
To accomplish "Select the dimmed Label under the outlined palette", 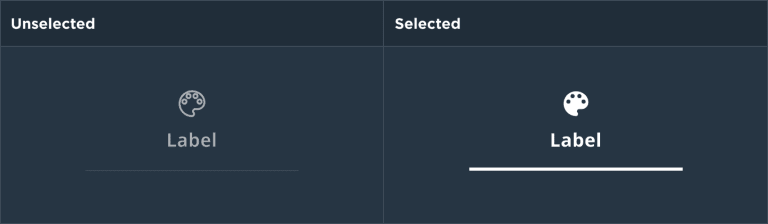I will [192, 140].
